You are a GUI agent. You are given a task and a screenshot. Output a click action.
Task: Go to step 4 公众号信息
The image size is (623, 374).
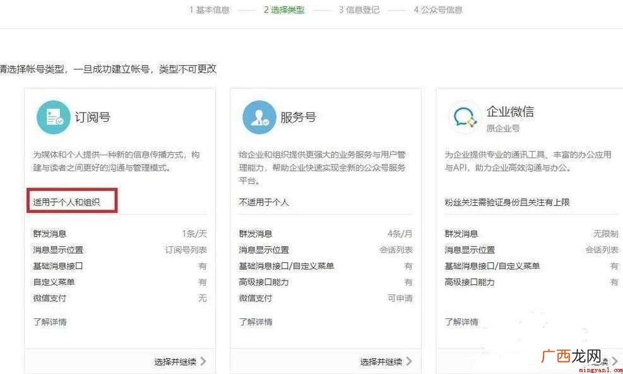click(x=438, y=10)
